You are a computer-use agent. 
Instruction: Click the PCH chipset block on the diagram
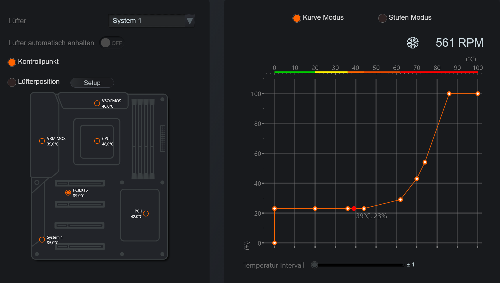click(x=140, y=215)
